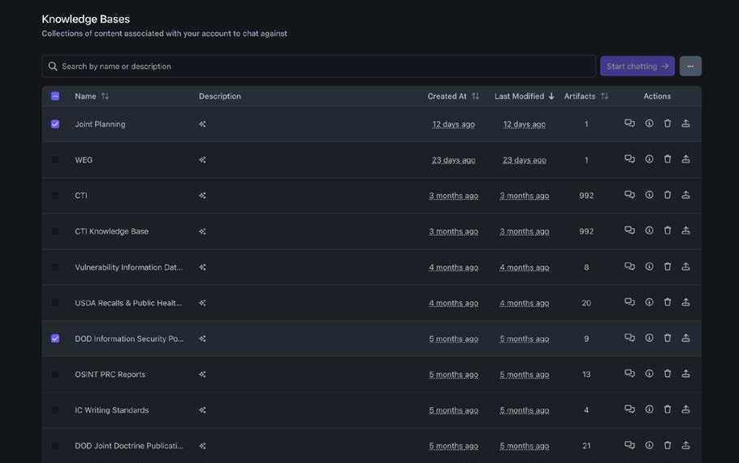Open the IC Writing Standards entry

112,410
